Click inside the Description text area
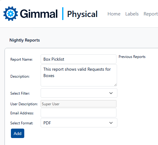Viewport: 158px width, 145px height. [79, 76]
